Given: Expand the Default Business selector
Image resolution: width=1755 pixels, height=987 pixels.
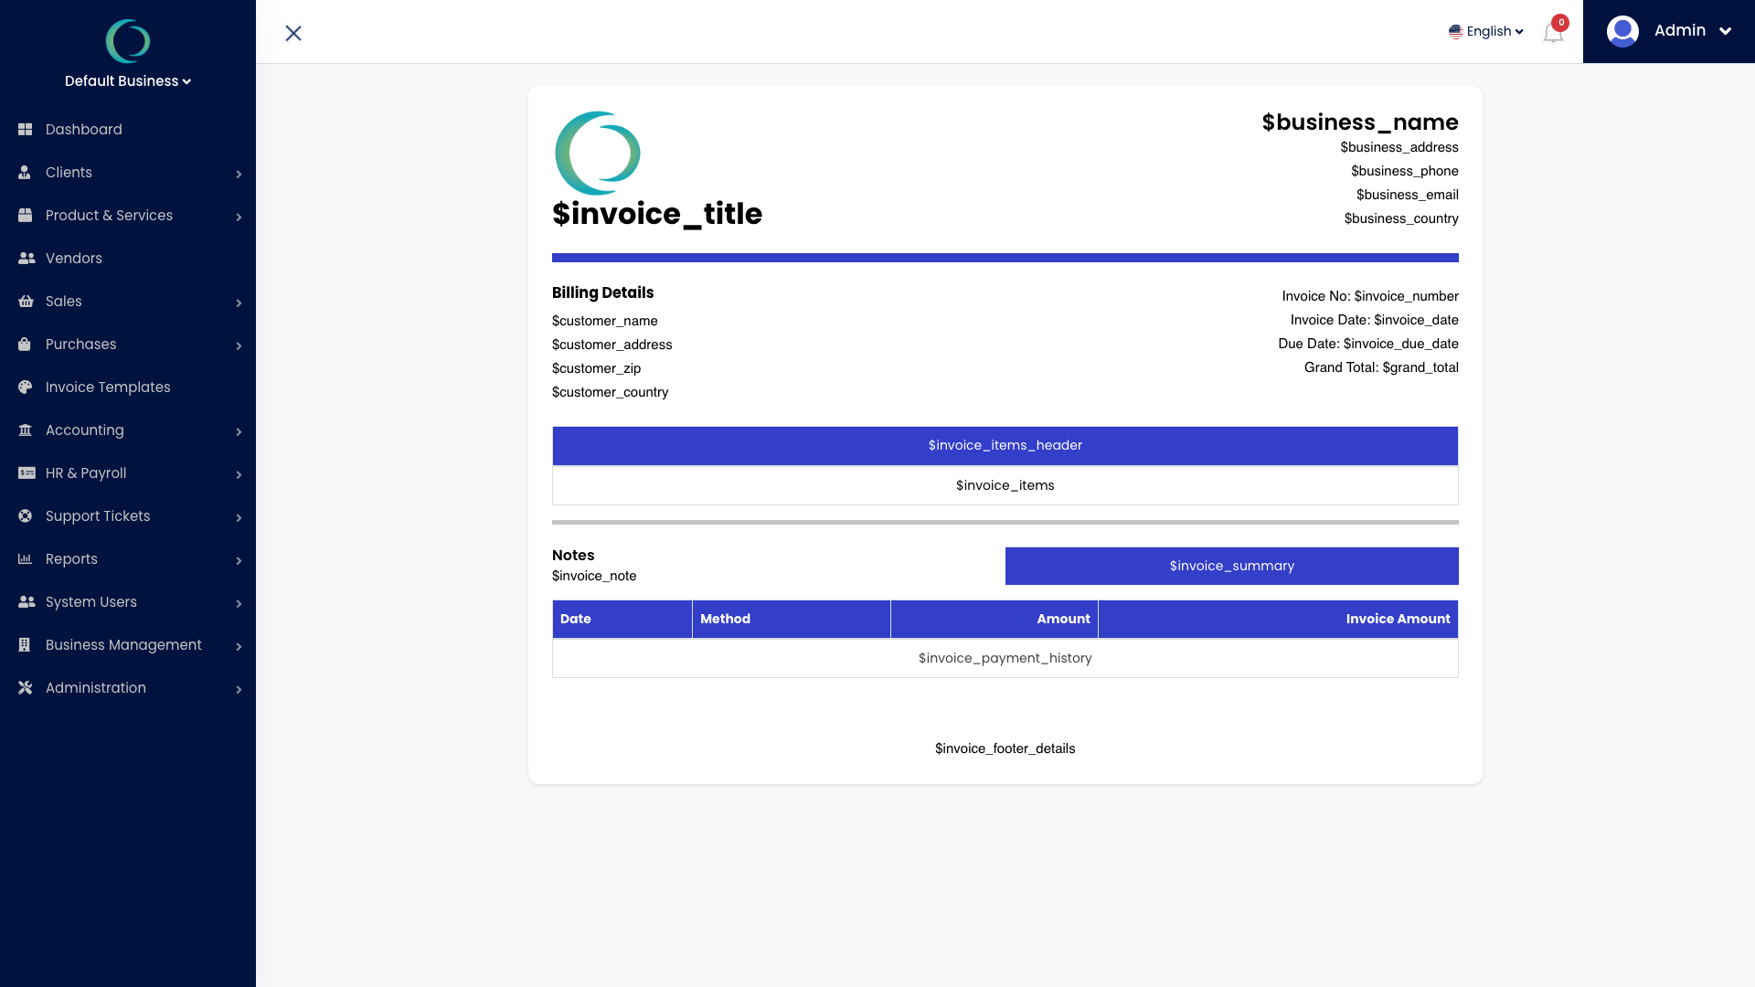Looking at the screenshot, I should (127, 80).
